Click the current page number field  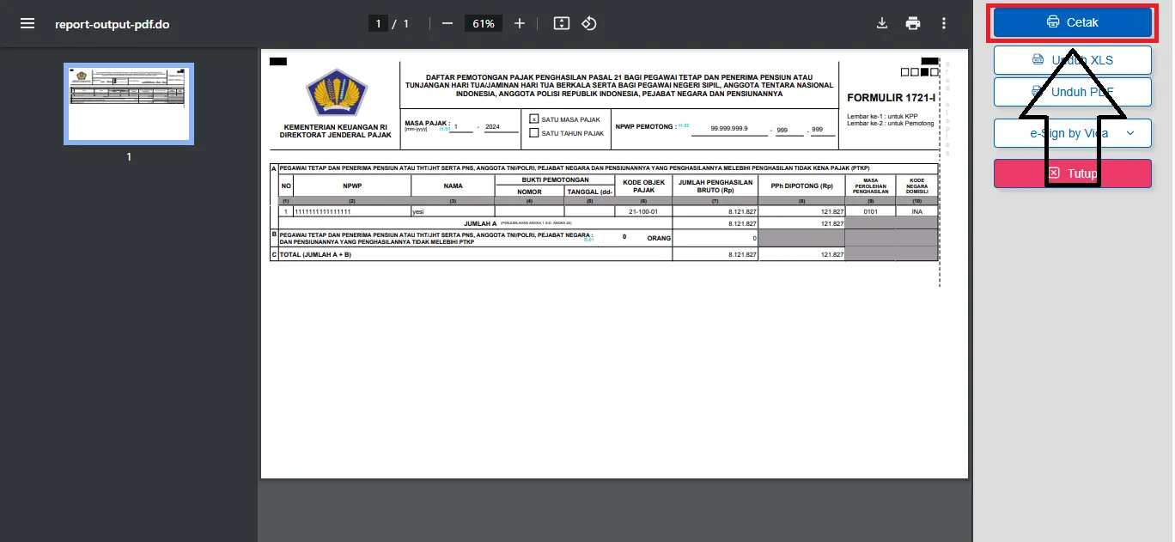point(377,24)
